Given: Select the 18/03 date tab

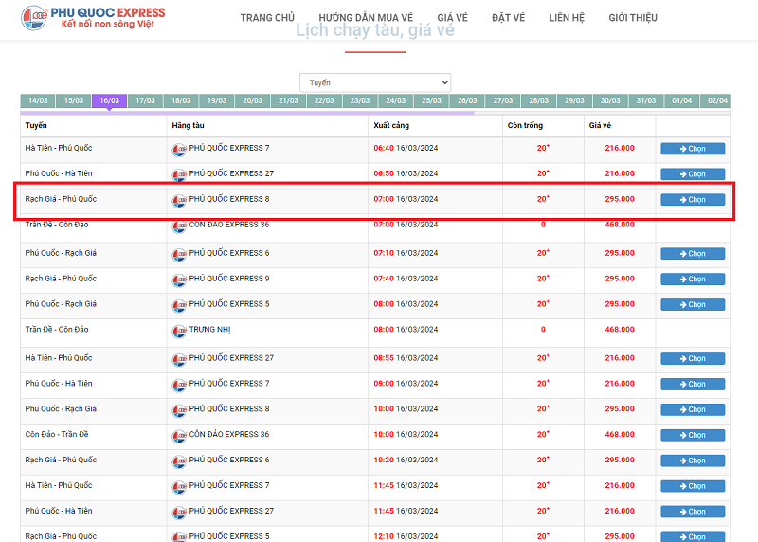Looking at the screenshot, I should pyautogui.click(x=181, y=100).
